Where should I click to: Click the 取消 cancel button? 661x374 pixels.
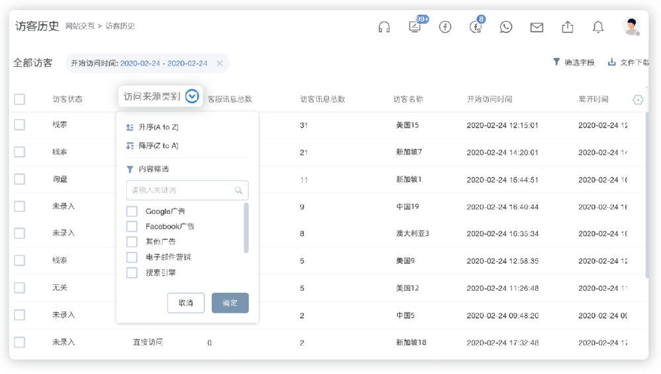click(x=185, y=303)
